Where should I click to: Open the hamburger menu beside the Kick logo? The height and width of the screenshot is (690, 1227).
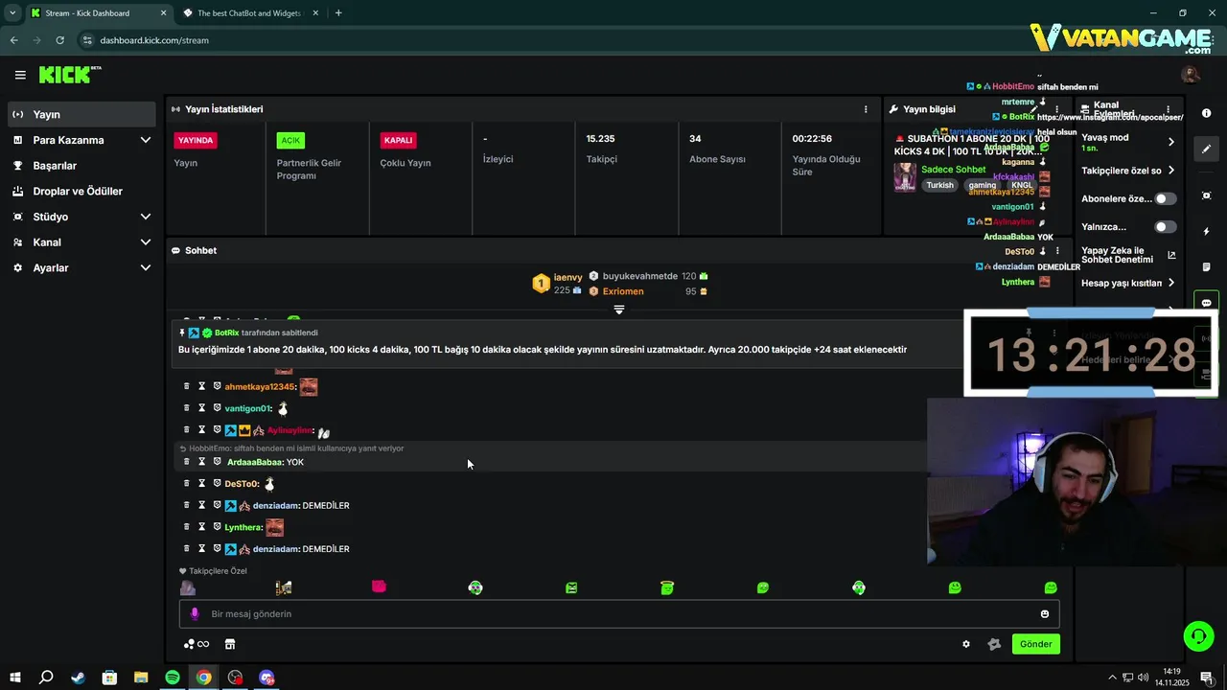[20, 75]
